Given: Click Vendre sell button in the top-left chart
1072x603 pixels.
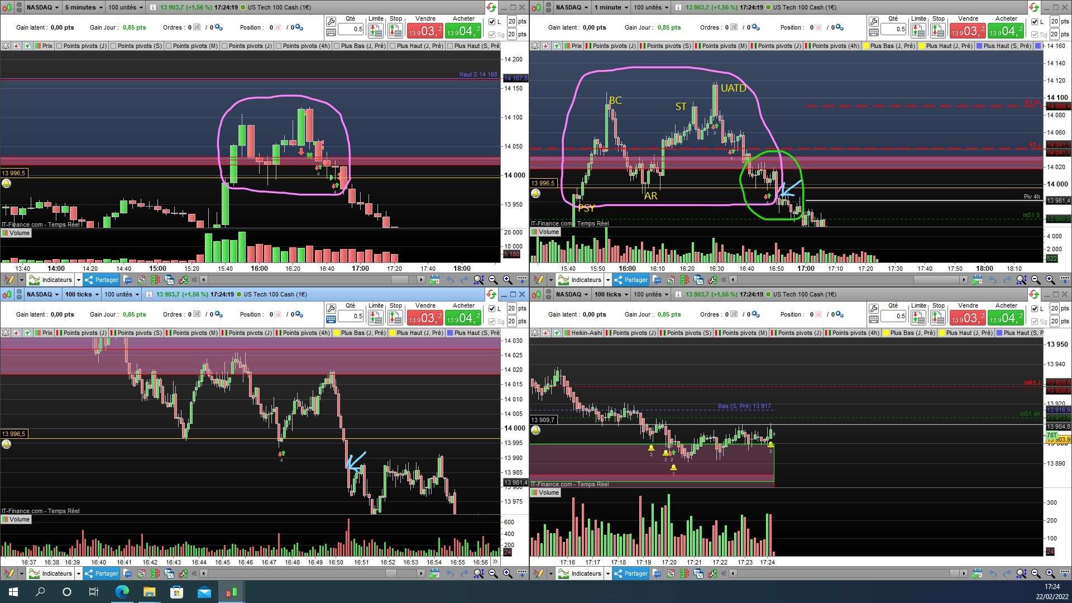Looking at the screenshot, I should 424,31.
